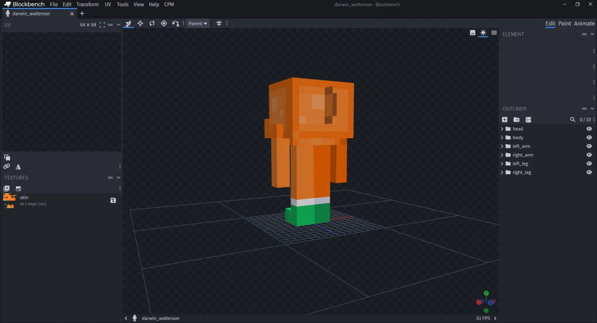Click the outliner toggle options icon
Viewport: 597px width, 323px height.
[528, 120]
